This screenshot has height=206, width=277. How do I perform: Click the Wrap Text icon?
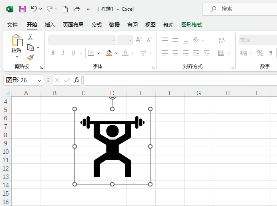221,40
